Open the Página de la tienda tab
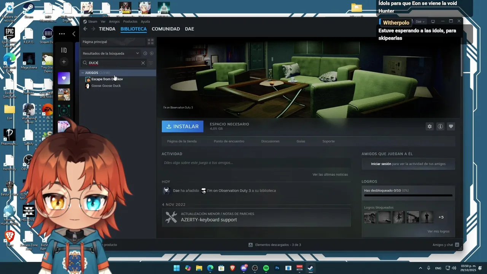Image resolution: width=487 pixels, height=274 pixels. coord(182,141)
